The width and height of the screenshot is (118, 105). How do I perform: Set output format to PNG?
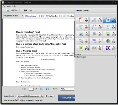[109, 41]
